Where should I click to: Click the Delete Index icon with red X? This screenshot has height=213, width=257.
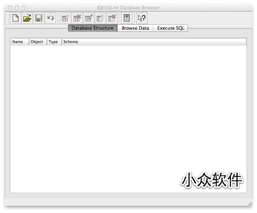(x=112, y=18)
